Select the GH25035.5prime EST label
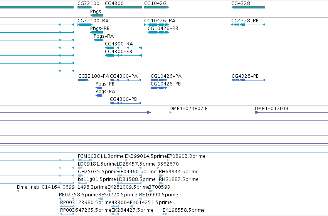 tap(98, 172)
